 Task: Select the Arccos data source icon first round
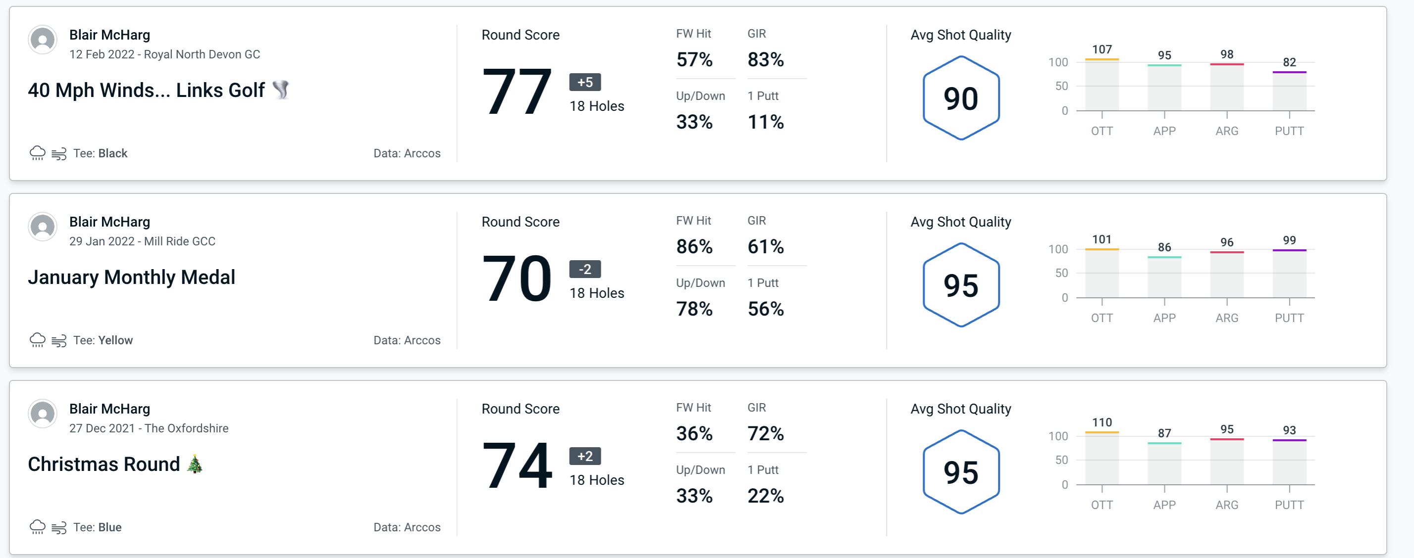point(405,152)
